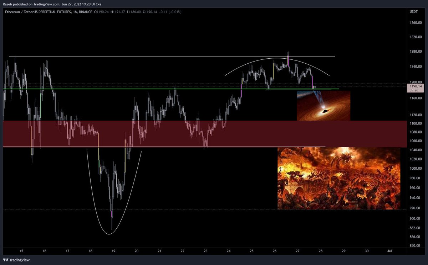
Task: Click date 16 on the time axis
Action: click(45, 251)
